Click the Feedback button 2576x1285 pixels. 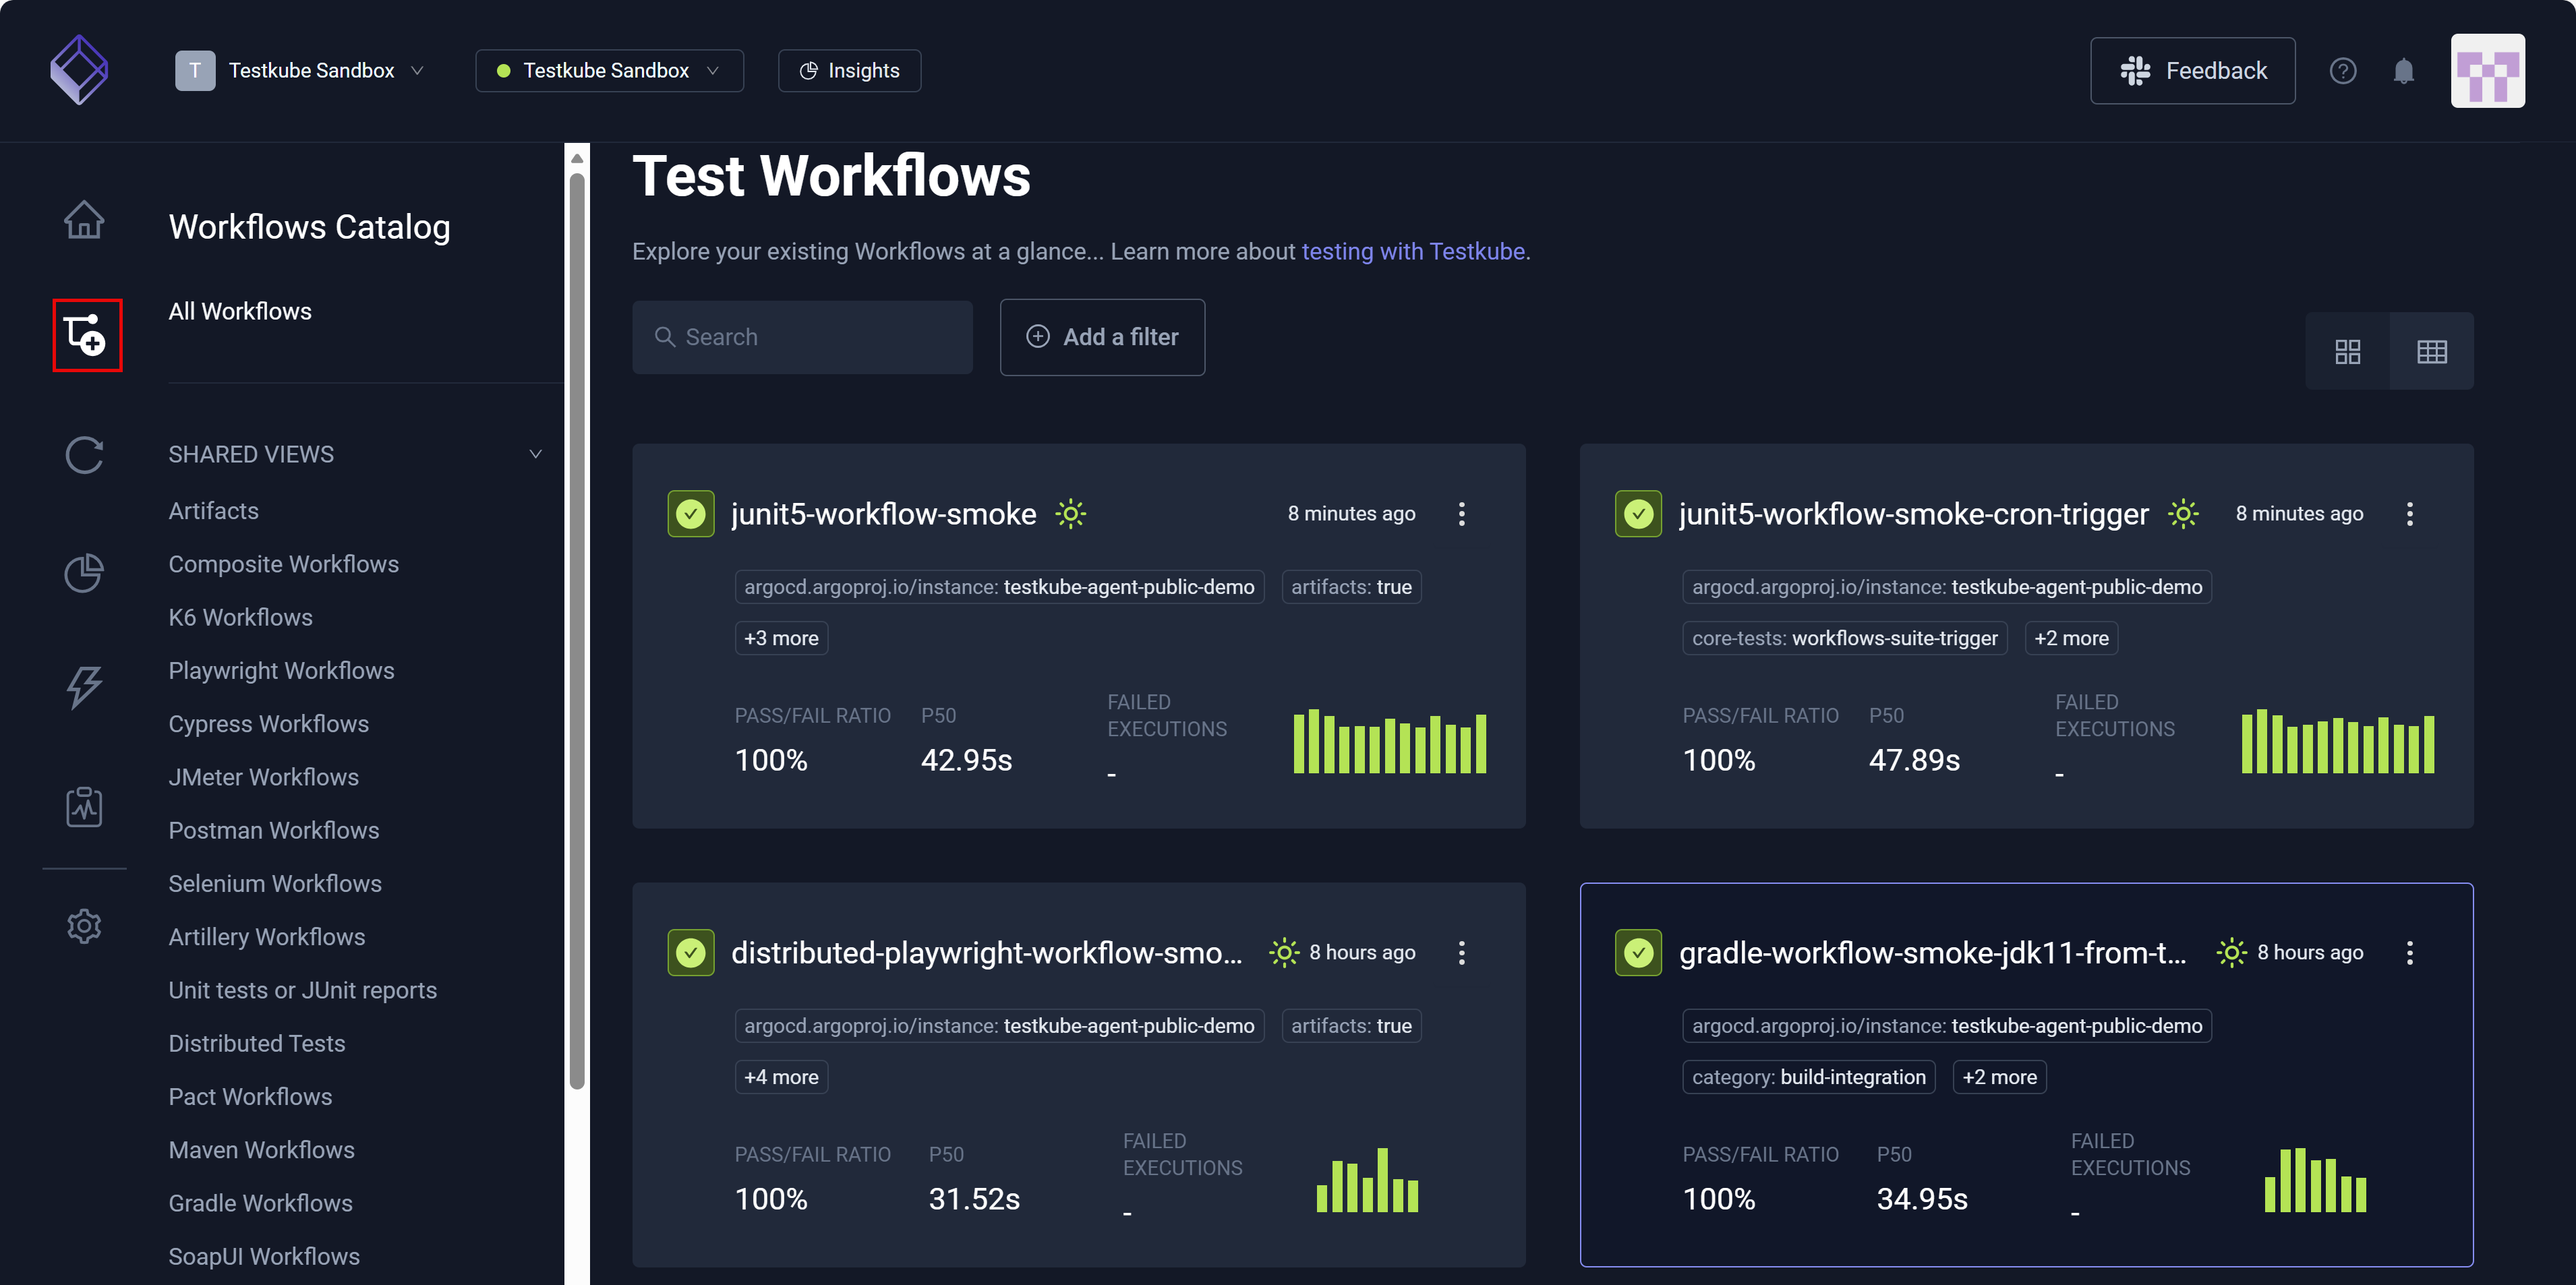click(2192, 70)
